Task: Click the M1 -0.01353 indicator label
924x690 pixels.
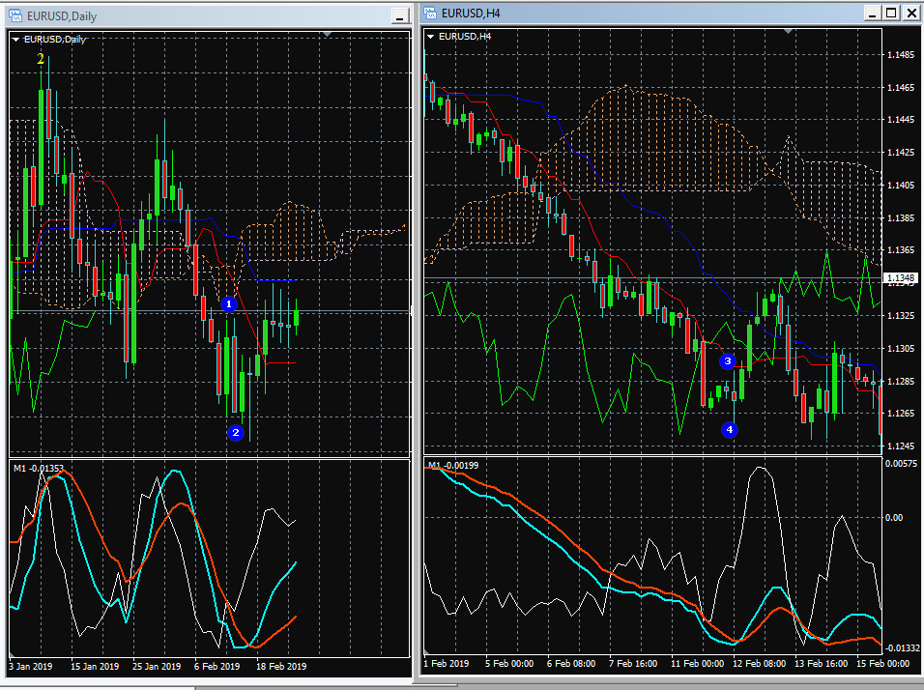Action: pos(39,468)
